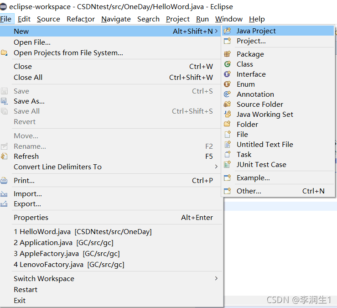Click the Other... wizard icon
This screenshot has height=308, width=337.
tap(227, 191)
